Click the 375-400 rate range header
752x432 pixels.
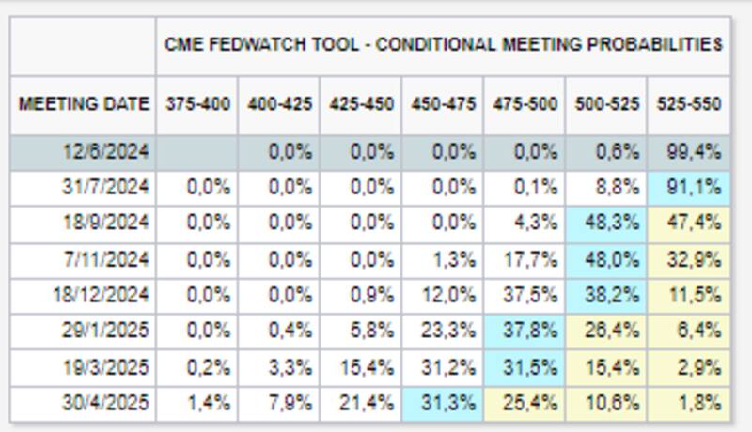(x=196, y=103)
